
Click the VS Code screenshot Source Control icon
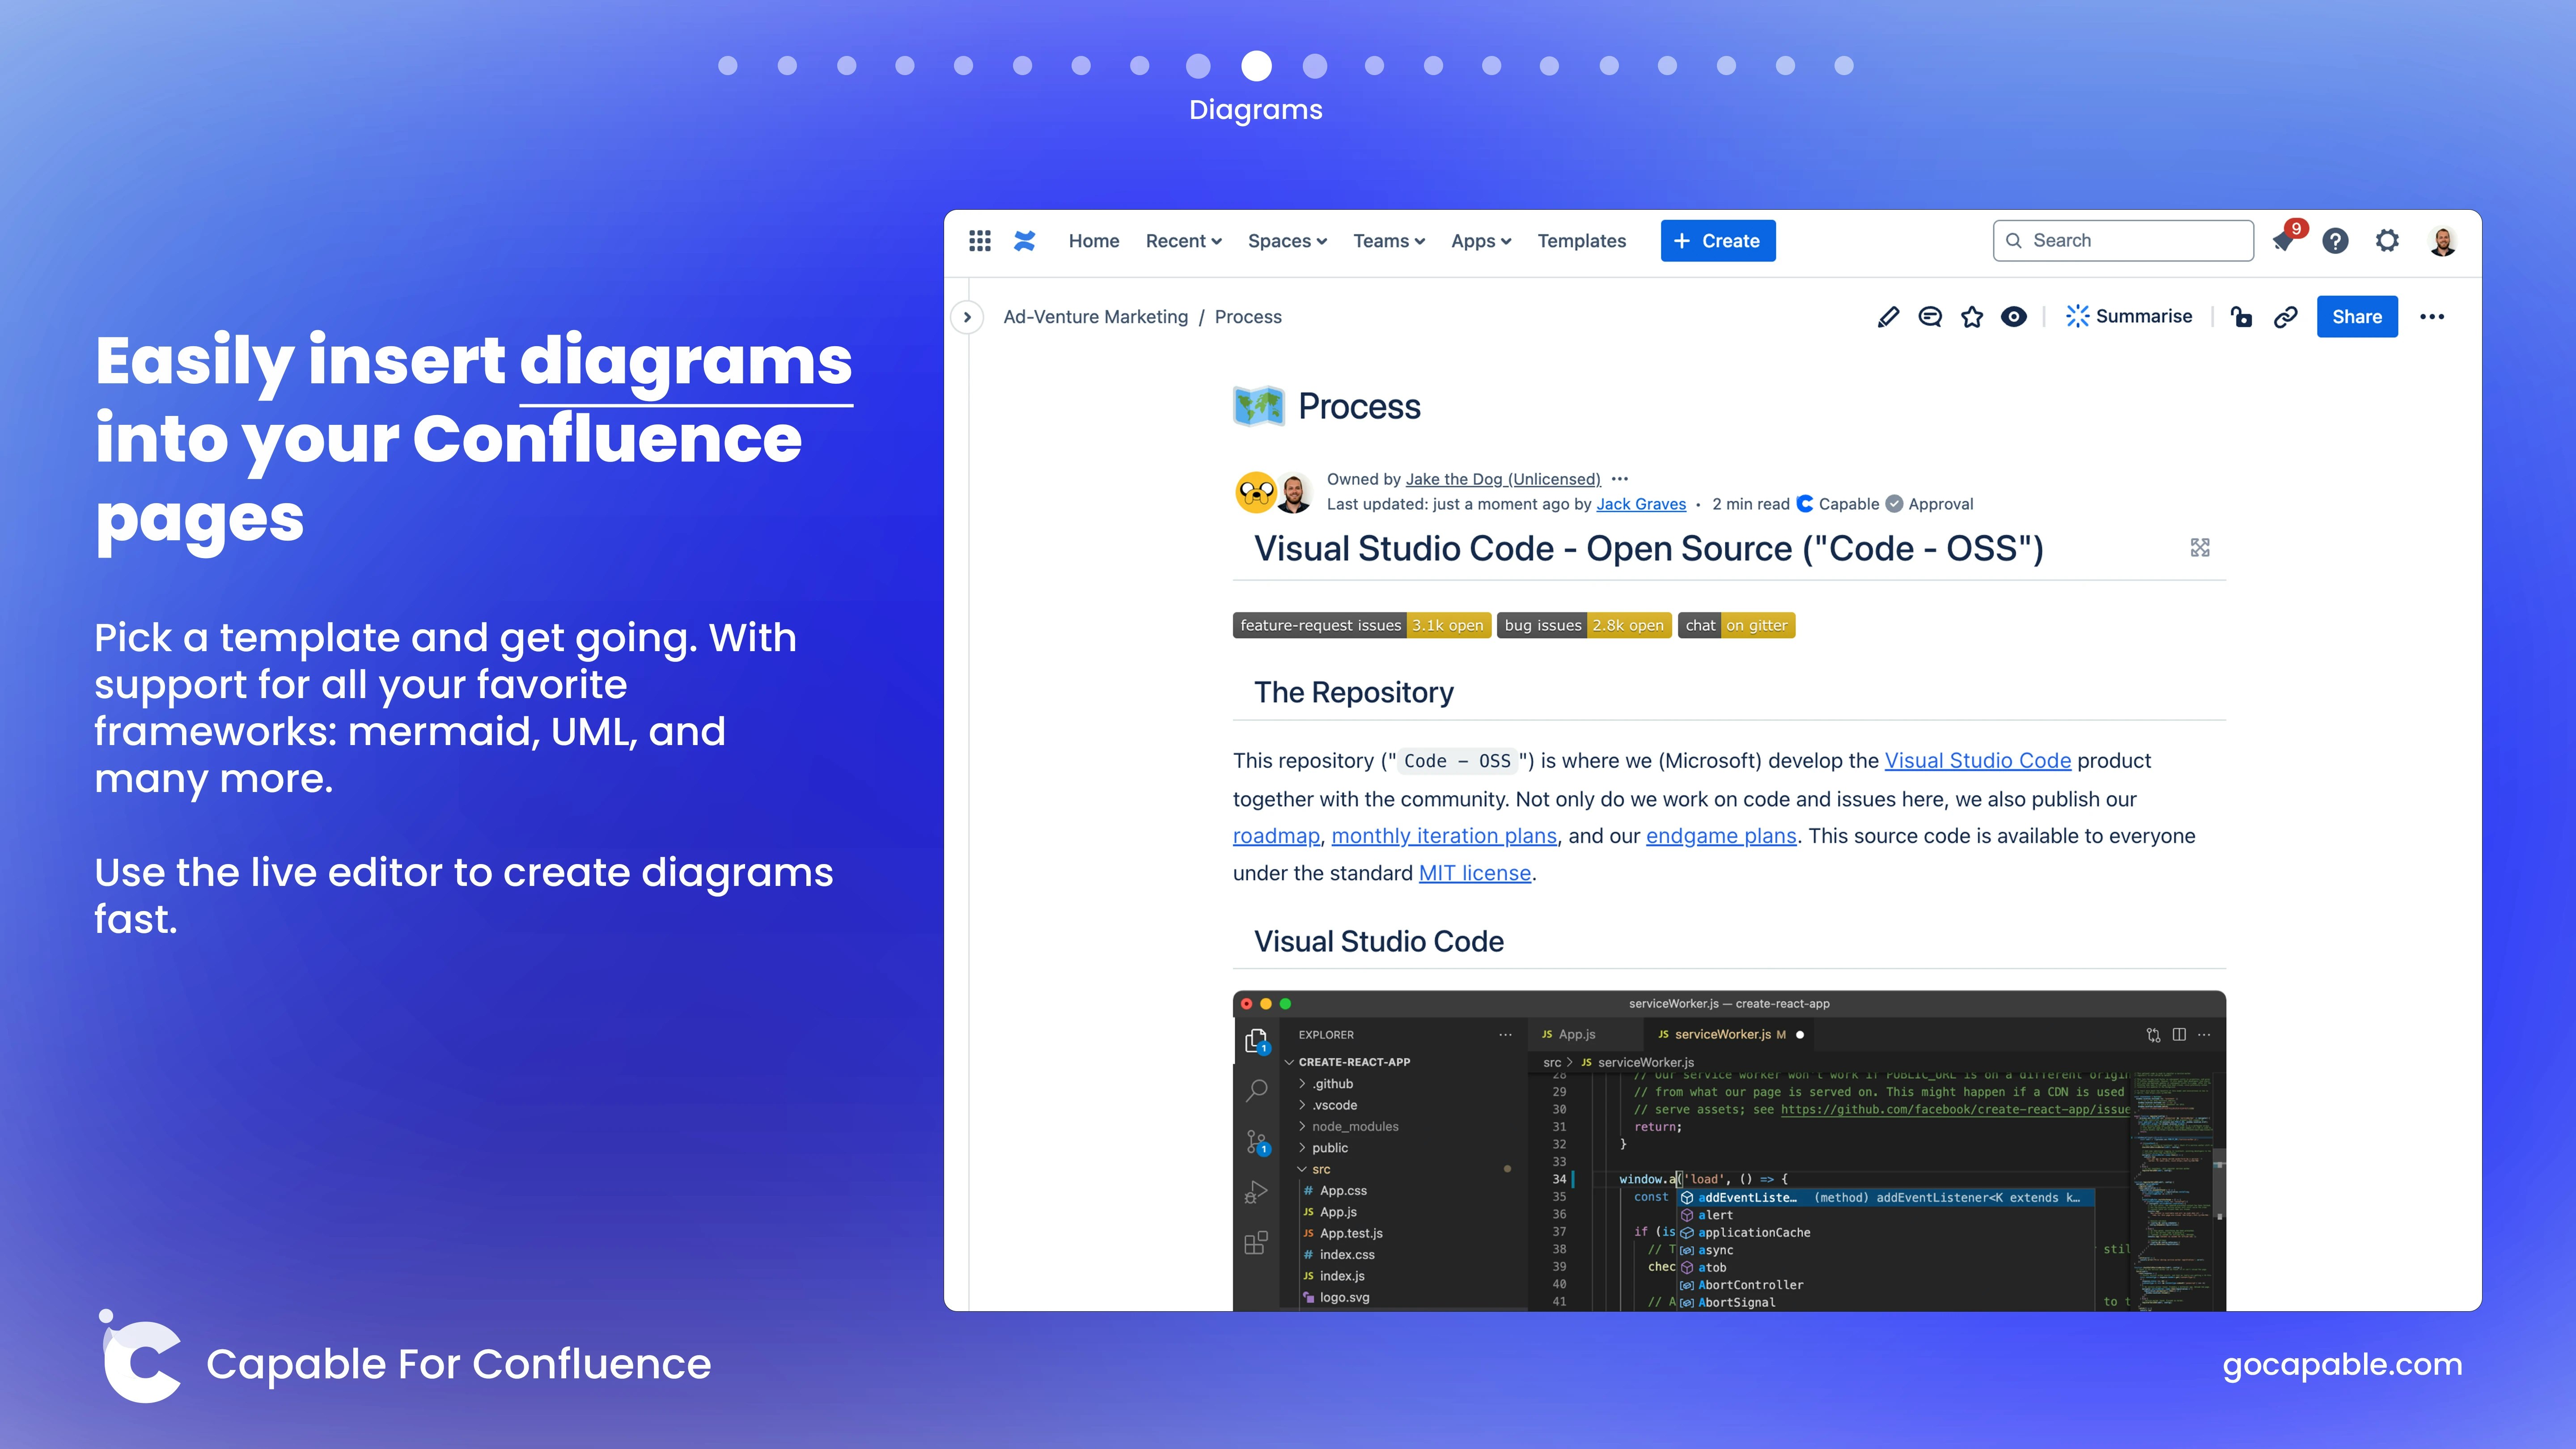(x=1257, y=1142)
